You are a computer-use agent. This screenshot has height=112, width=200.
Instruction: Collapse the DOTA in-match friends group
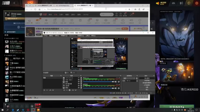[x=5, y=38]
